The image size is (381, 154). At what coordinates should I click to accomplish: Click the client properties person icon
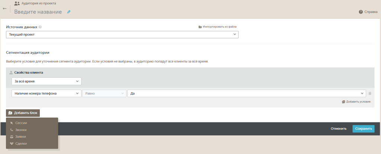(11, 73)
